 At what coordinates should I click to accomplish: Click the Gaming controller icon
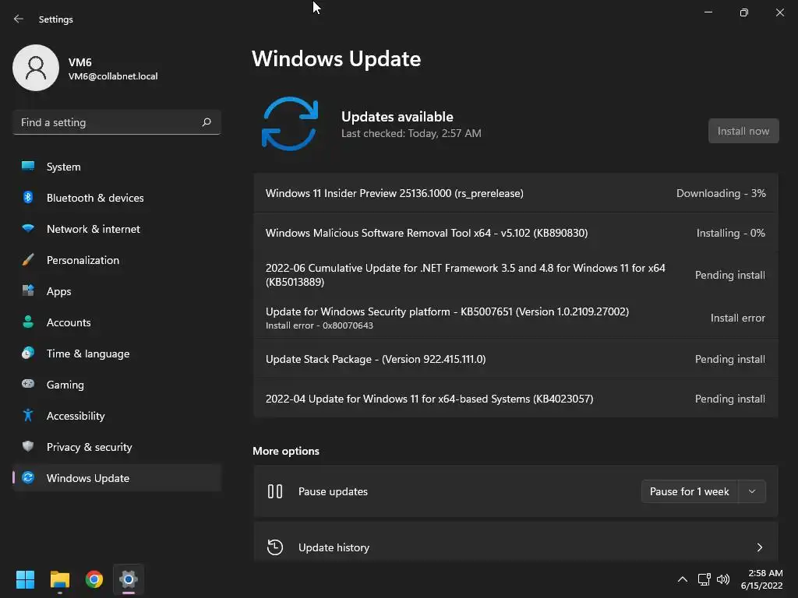pyautogui.click(x=28, y=384)
